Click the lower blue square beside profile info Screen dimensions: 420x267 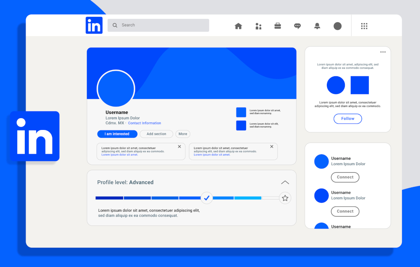(x=241, y=125)
